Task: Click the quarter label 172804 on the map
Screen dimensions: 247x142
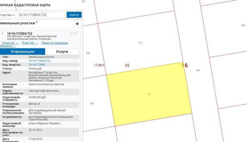Action: [x=99, y=65]
